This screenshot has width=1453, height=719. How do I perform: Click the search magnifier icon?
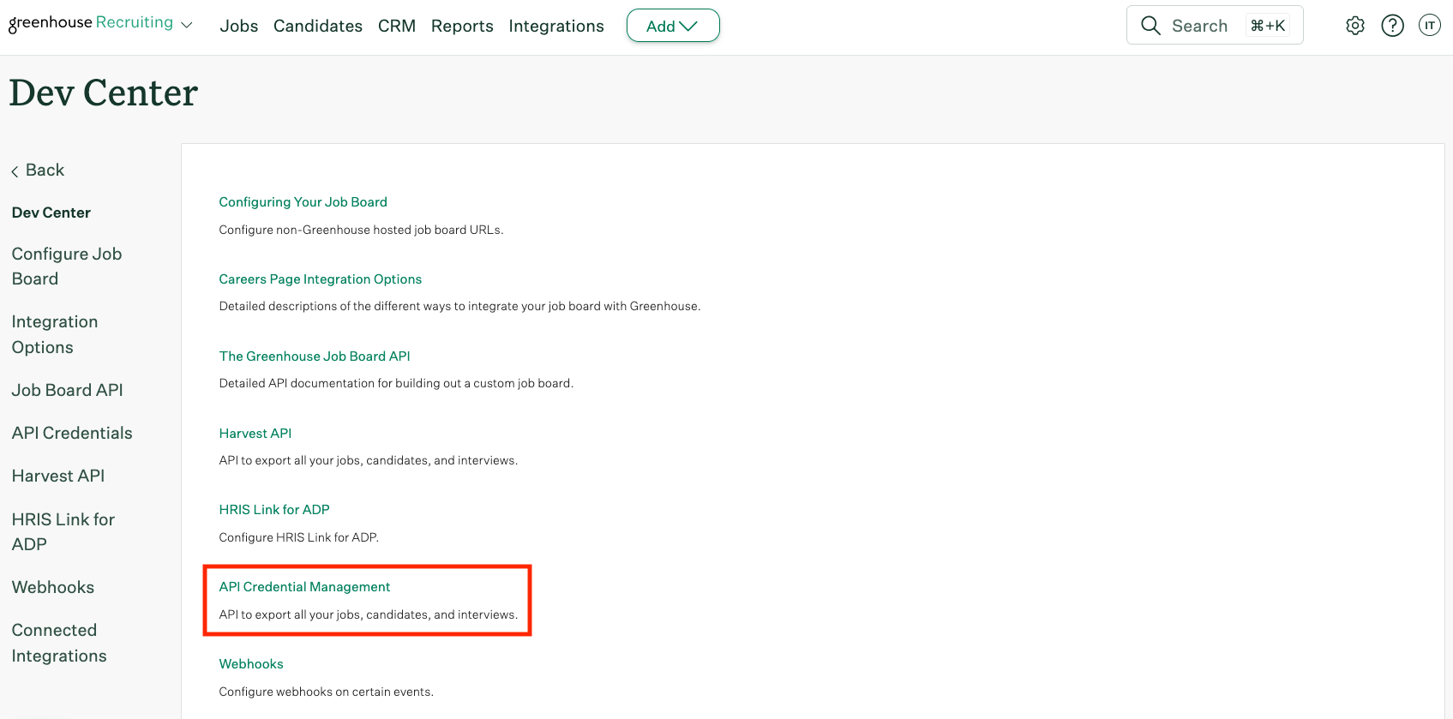(1151, 26)
